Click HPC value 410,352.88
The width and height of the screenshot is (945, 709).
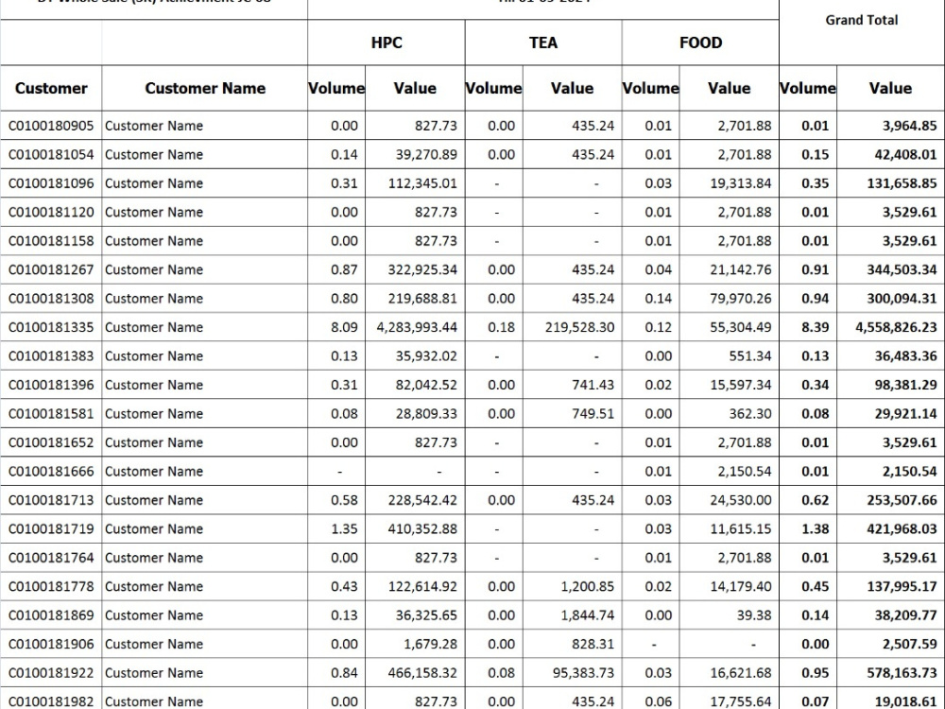pyautogui.click(x=422, y=529)
